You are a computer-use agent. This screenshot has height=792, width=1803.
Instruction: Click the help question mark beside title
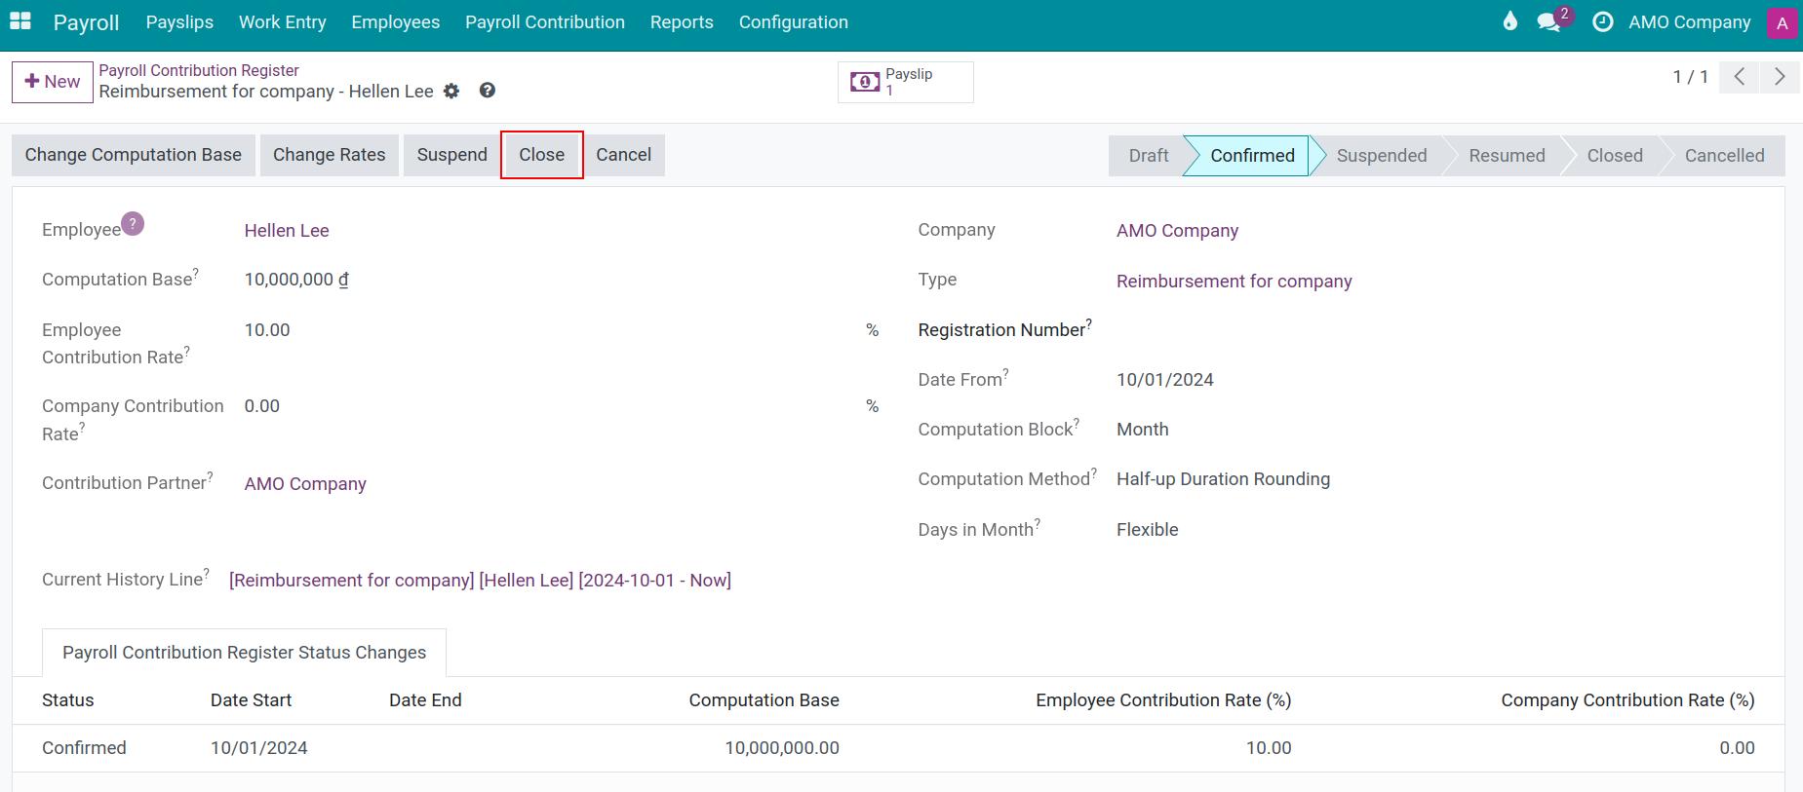(x=488, y=91)
